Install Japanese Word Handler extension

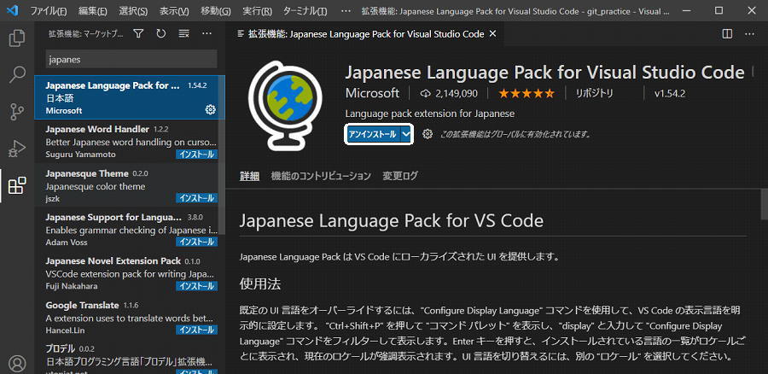click(x=196, y=155)
